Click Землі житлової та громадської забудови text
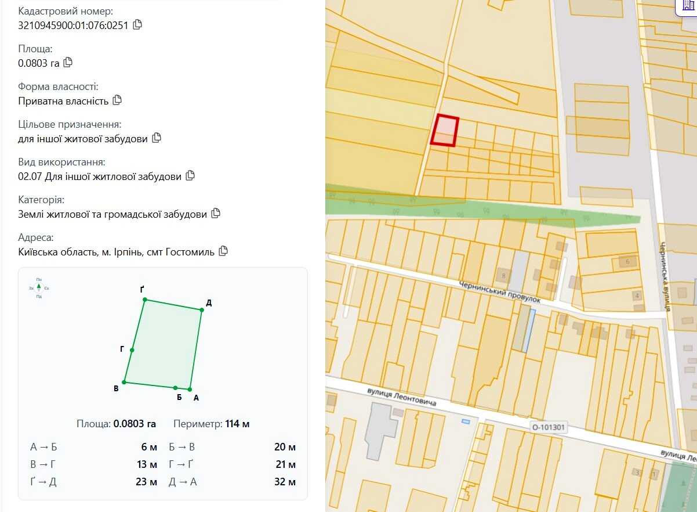Image resolution: width=697 pixels, height=512 pixels. (x=112, y=214)
